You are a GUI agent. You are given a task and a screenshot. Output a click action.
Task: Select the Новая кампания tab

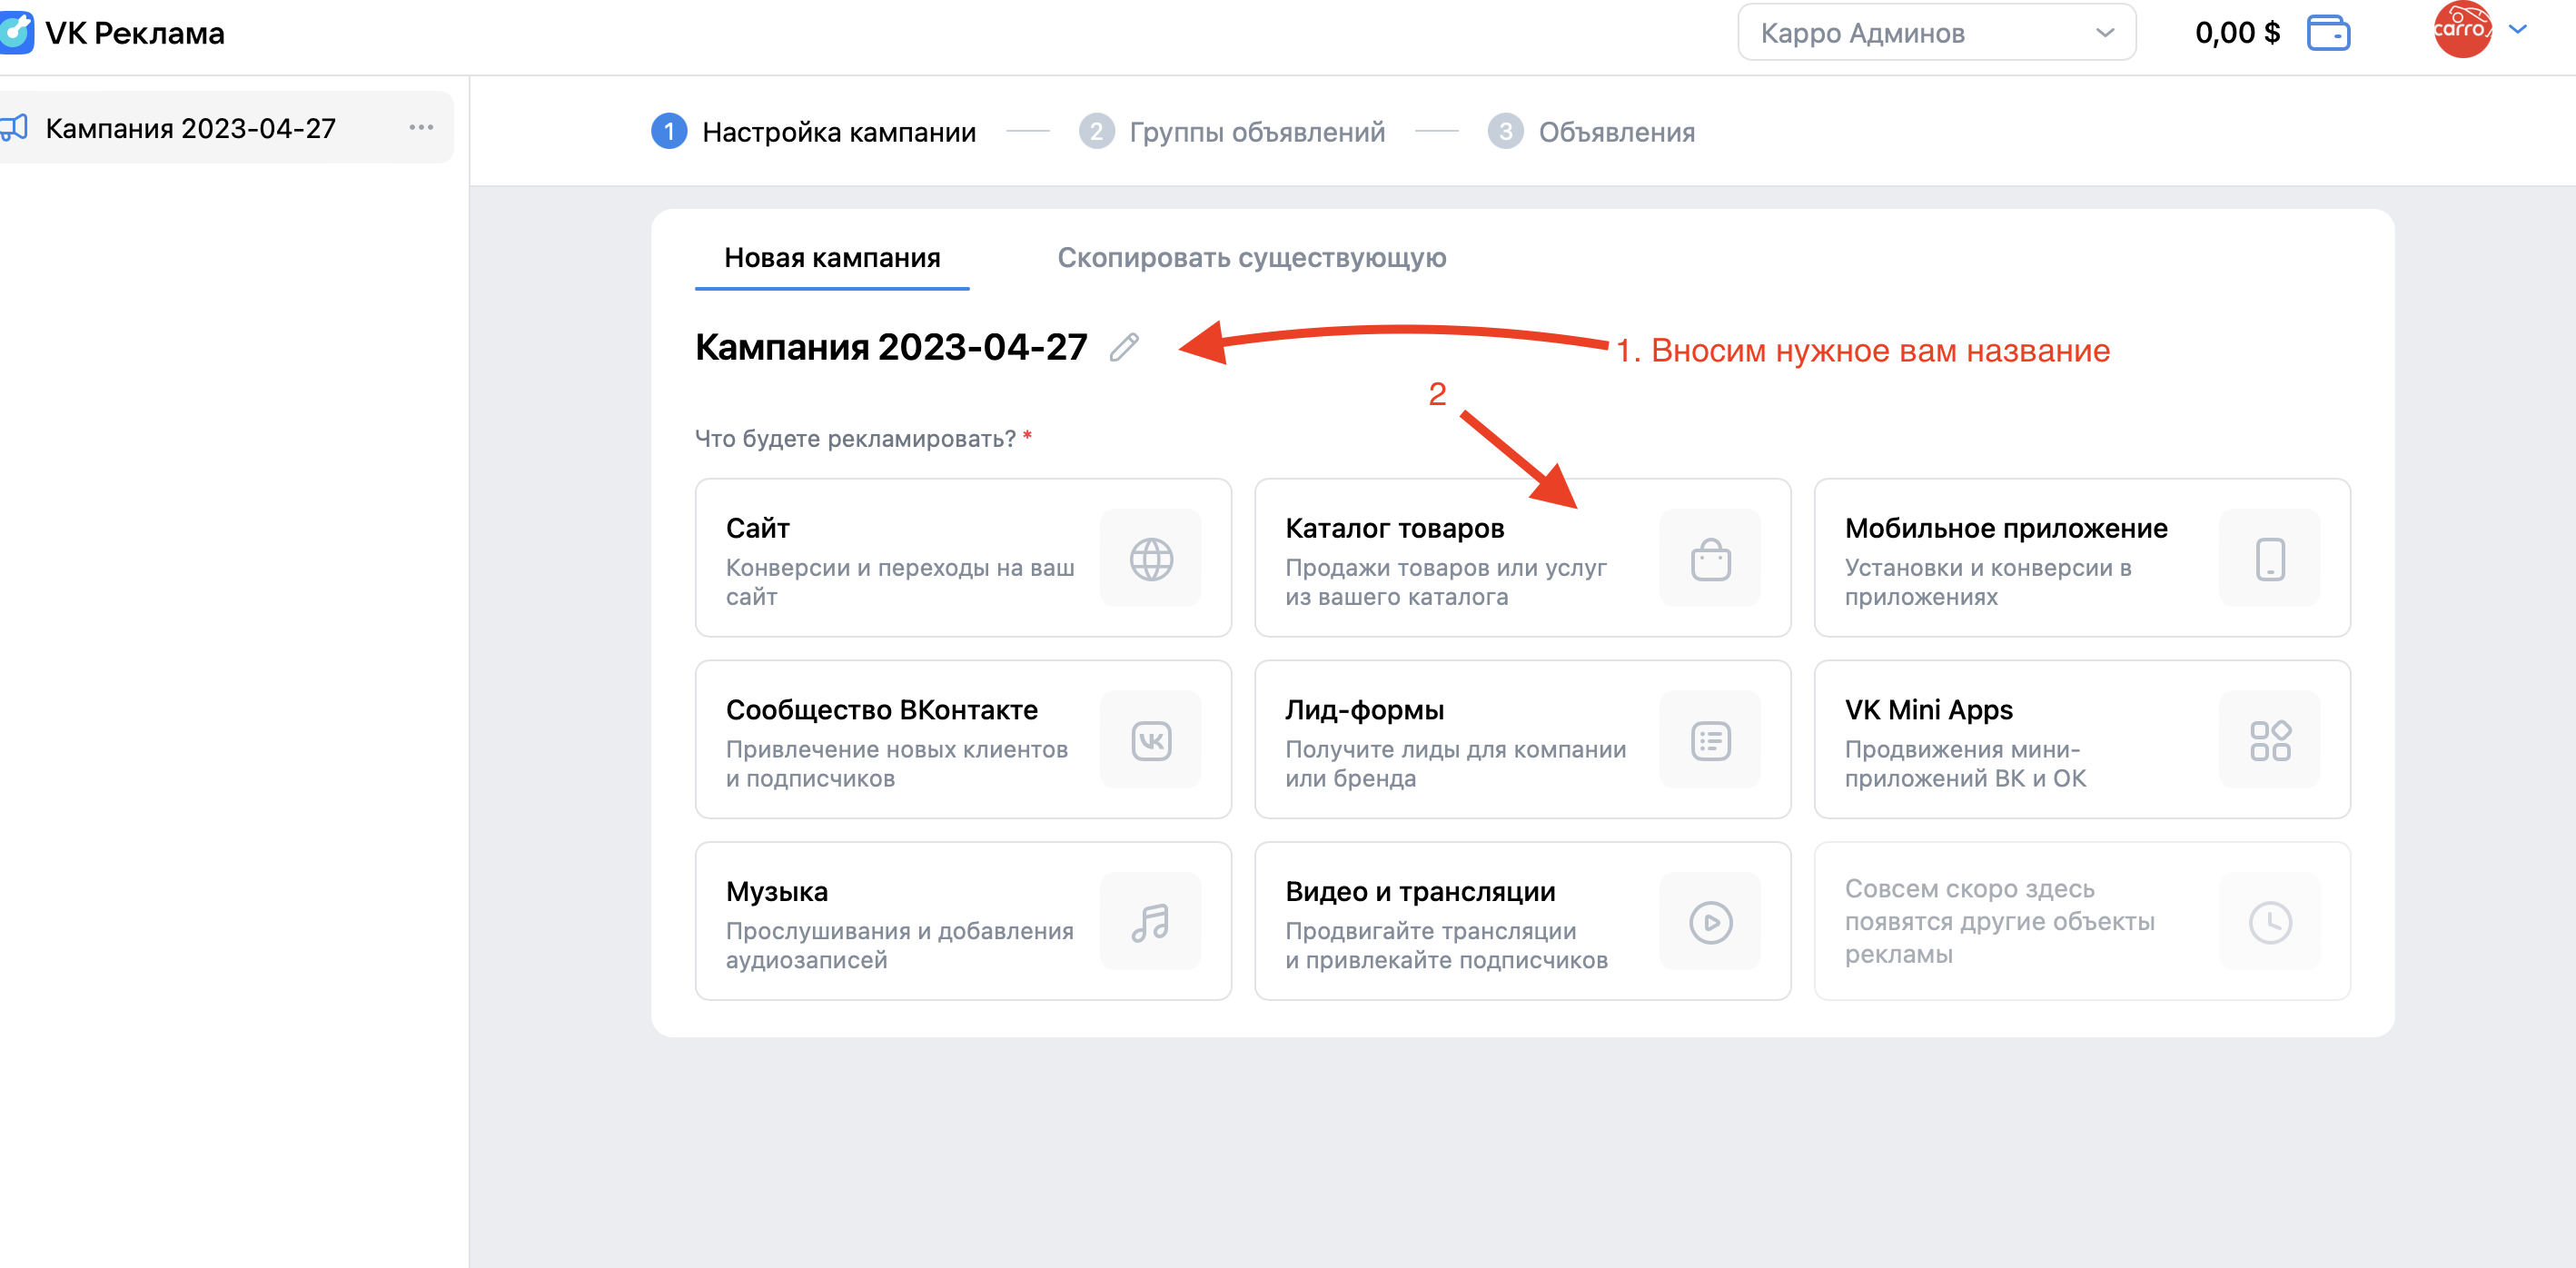click(832, 258)
